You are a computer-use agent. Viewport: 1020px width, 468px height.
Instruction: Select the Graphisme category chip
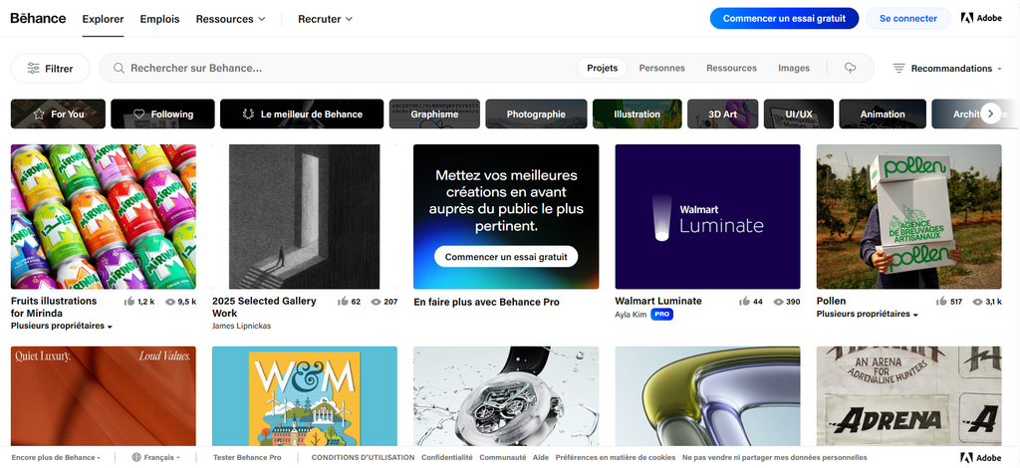[x=434, y=114]
